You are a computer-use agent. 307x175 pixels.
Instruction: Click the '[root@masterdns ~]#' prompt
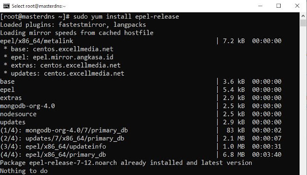[35, 17]
